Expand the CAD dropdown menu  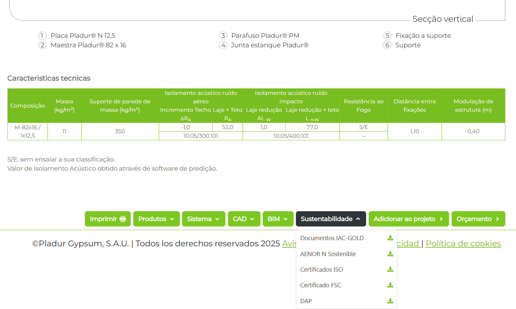point(244,219)
